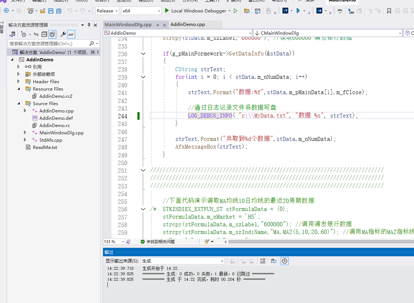Click the Properties wrench icon
414x303 pixels.
coord(63,34)
